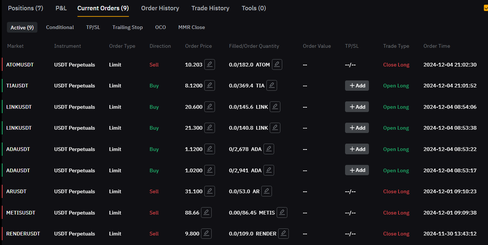Click the Filled/Order Quantity column header

tap(254, 46)
